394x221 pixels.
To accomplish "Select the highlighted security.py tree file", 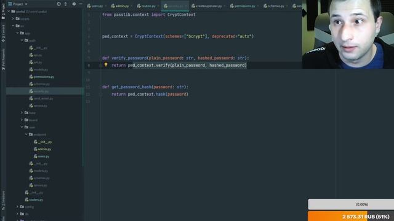I will pyautogui.click(x=39, y=91).
